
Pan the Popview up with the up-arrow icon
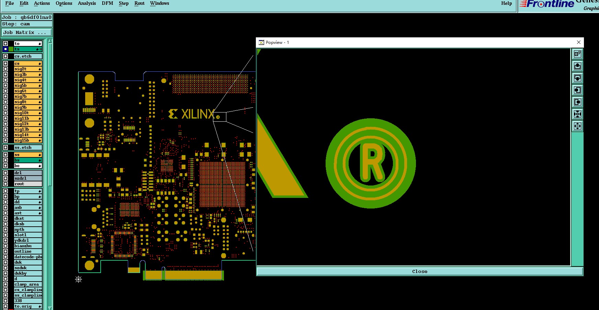click(x=577, y=66)
